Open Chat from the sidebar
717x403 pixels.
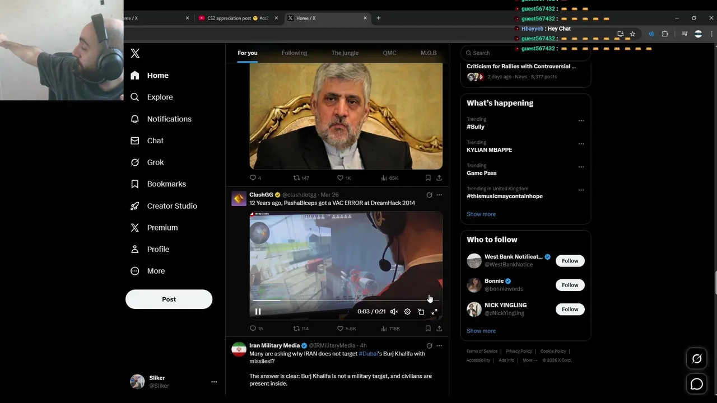pos(147,141)
